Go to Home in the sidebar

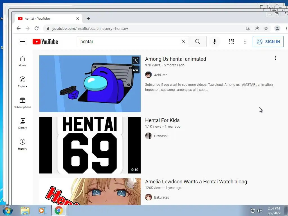[22, 61]
